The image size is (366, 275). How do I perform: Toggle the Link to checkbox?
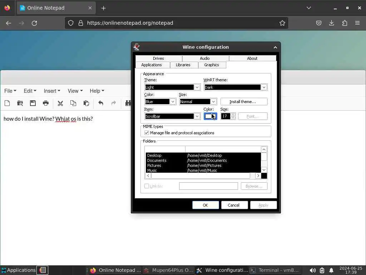[x=147, y=186]
